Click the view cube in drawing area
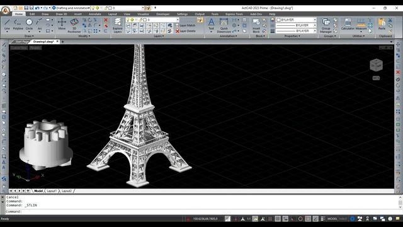Image resolution: width=403 pixels, height=227 pixels. point(376,65)
